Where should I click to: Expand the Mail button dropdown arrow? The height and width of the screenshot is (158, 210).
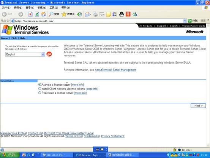tap(91, 14)
